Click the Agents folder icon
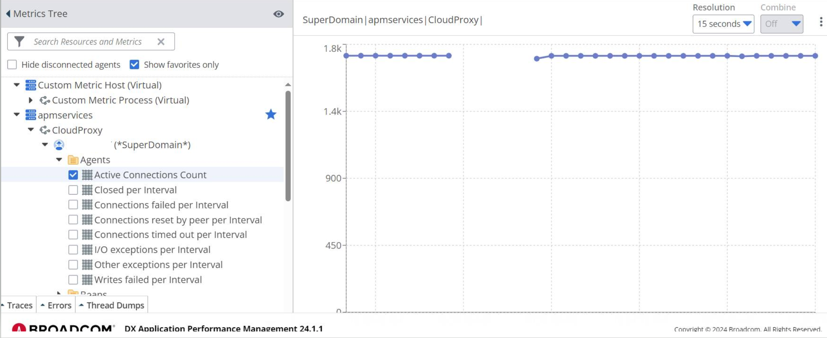This screenshot has height=338, width=827. point(73,160)
